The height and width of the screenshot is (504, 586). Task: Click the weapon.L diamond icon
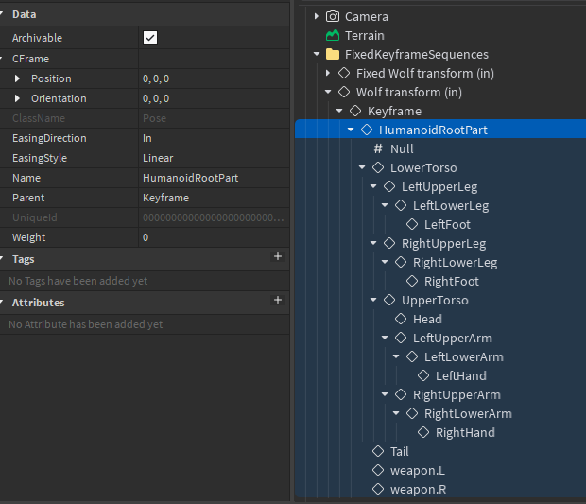378,470
